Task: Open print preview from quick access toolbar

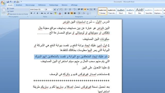Action: click(x=18, y=2)
